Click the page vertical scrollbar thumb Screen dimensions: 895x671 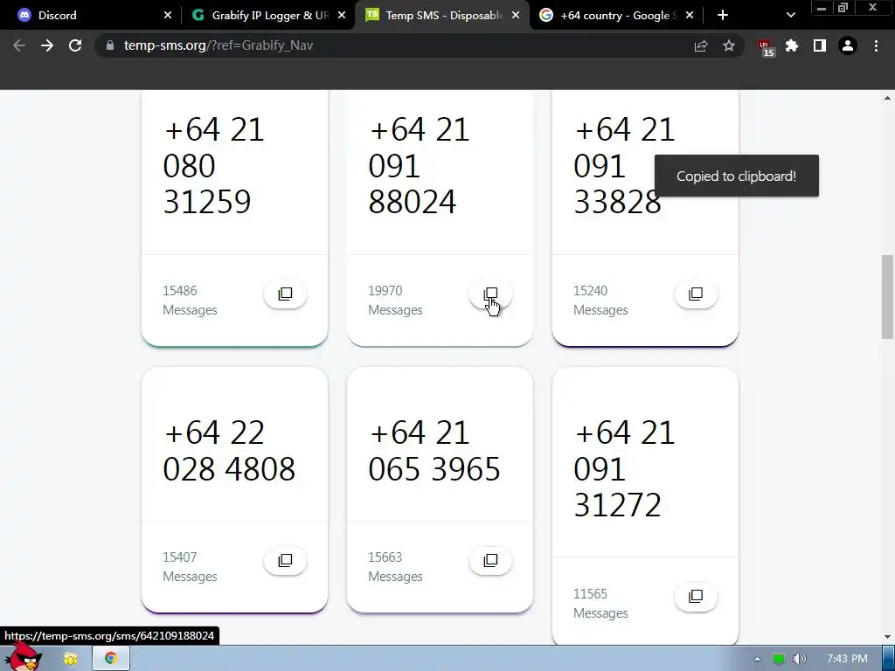coord(888,297)
